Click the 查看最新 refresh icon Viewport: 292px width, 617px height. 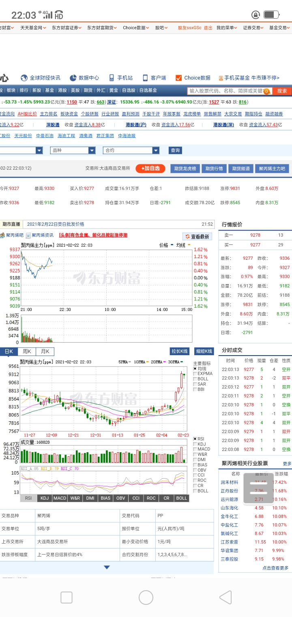coord(187,236)
